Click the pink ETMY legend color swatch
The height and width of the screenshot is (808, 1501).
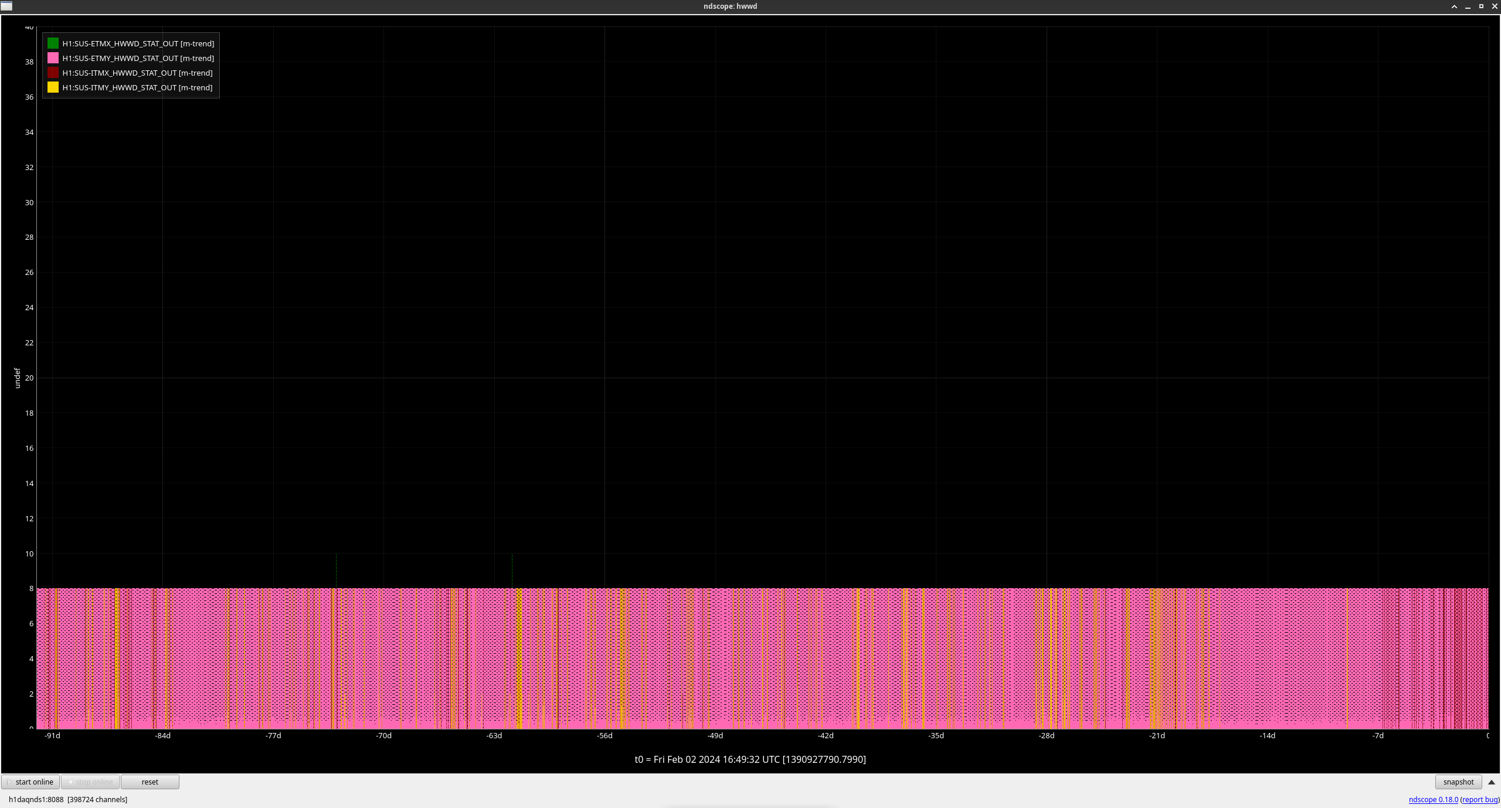coord(53,58)
